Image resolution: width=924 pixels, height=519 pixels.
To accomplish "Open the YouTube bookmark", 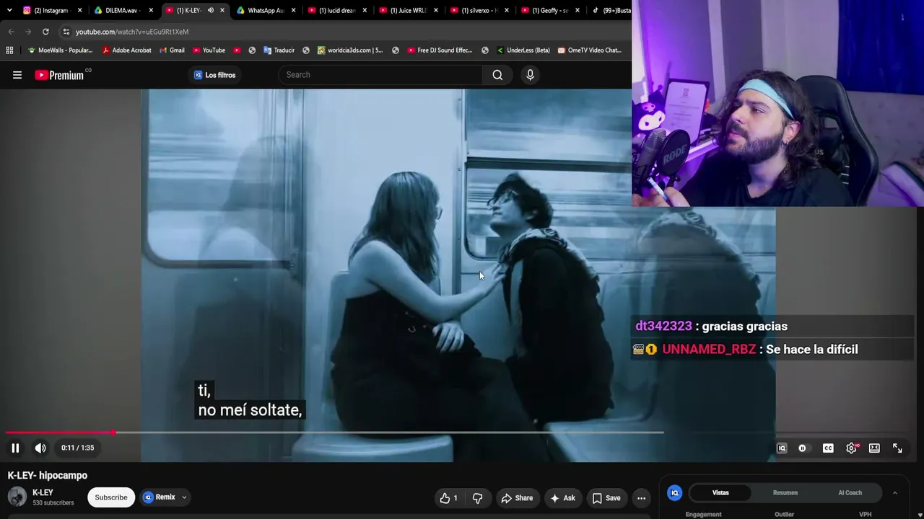I will 209,50.
